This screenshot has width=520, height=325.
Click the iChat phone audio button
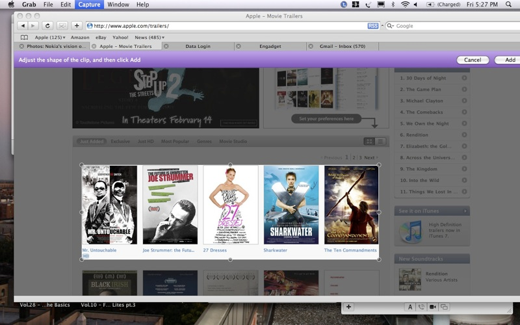click(x=421, y=307)
